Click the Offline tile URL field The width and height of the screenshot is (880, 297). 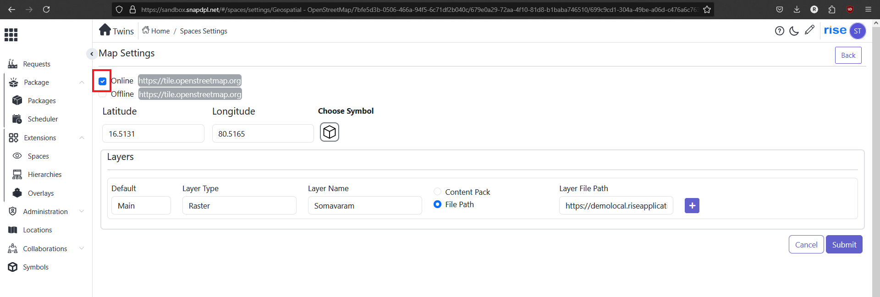coord(190,94)
